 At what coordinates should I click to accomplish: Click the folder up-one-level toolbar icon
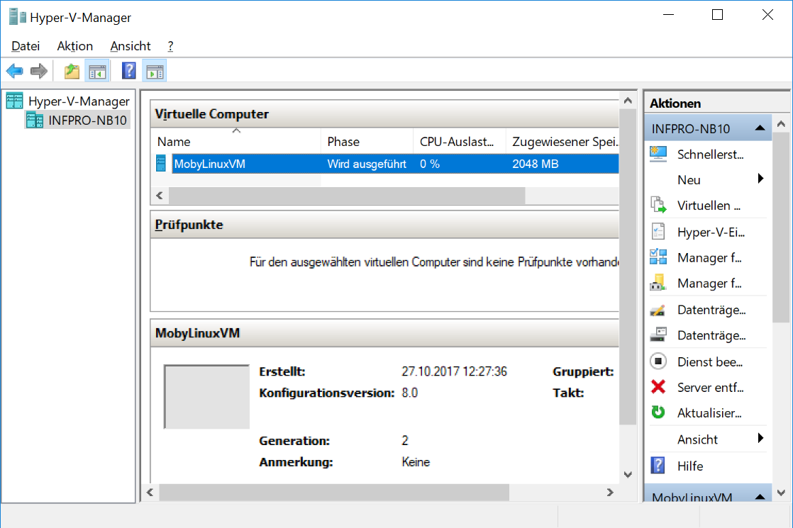coord(72,72)
